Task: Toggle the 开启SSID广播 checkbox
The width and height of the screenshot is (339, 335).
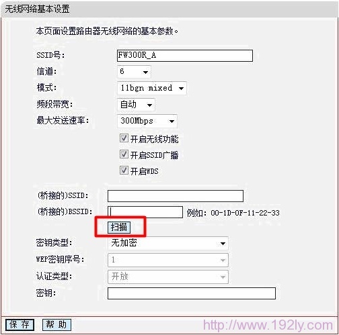Action: pos(124,154)
